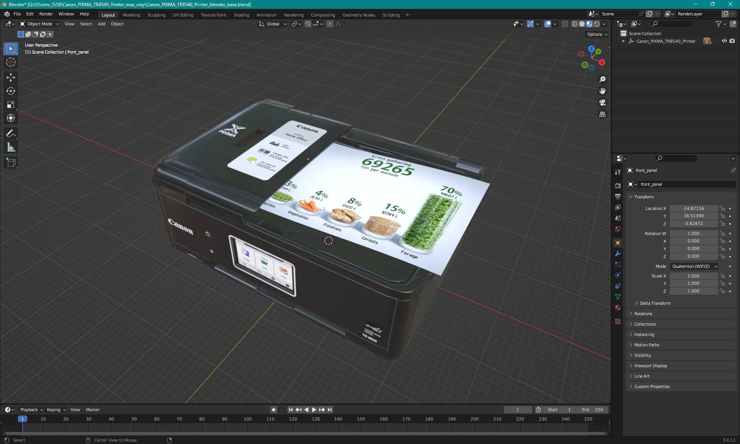
Task: Open the Output properties tab
Action: tap(618, 197)
